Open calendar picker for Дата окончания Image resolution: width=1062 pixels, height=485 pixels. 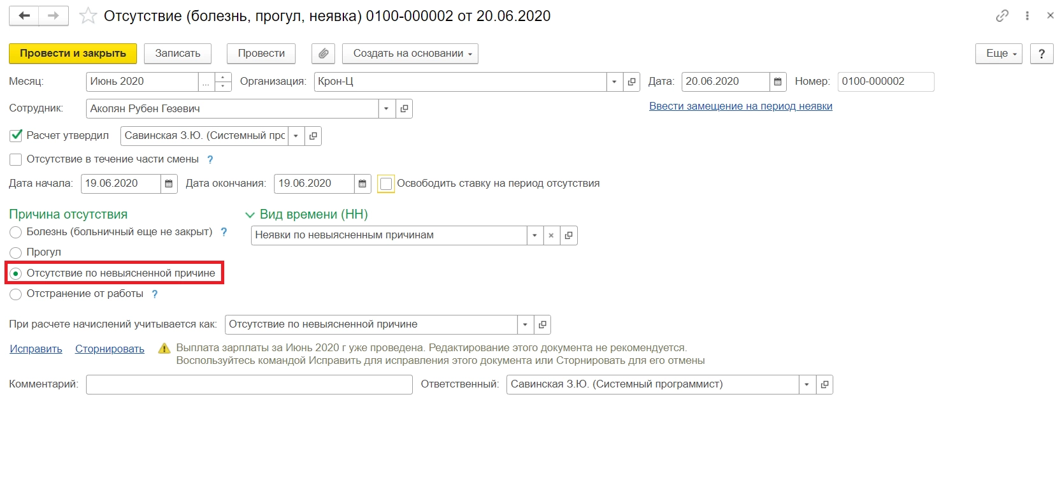362,184
